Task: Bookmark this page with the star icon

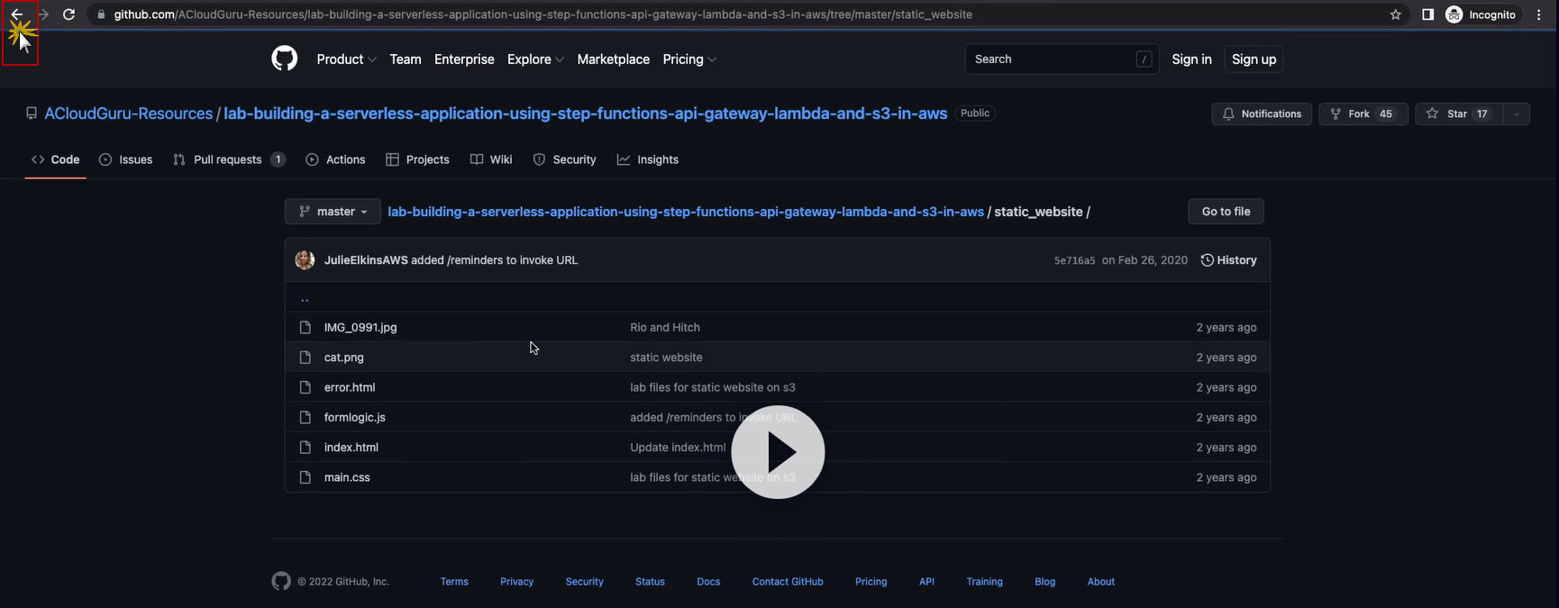Action: [x=1395, y=14]
